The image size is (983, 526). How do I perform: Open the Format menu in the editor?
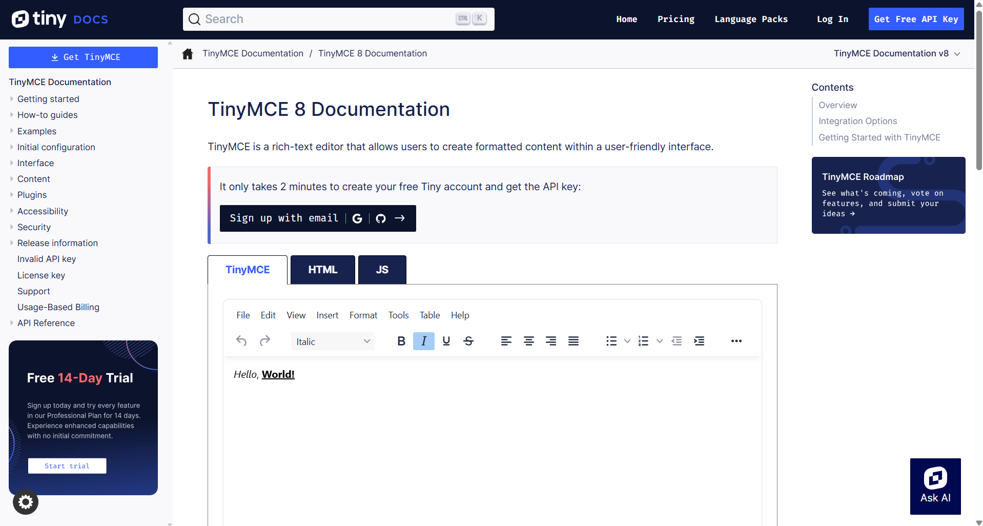pyautogui.click(x=363, y=315)
